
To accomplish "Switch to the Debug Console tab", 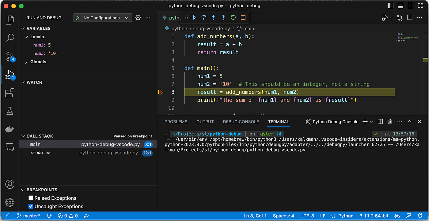I will point(241,122).
